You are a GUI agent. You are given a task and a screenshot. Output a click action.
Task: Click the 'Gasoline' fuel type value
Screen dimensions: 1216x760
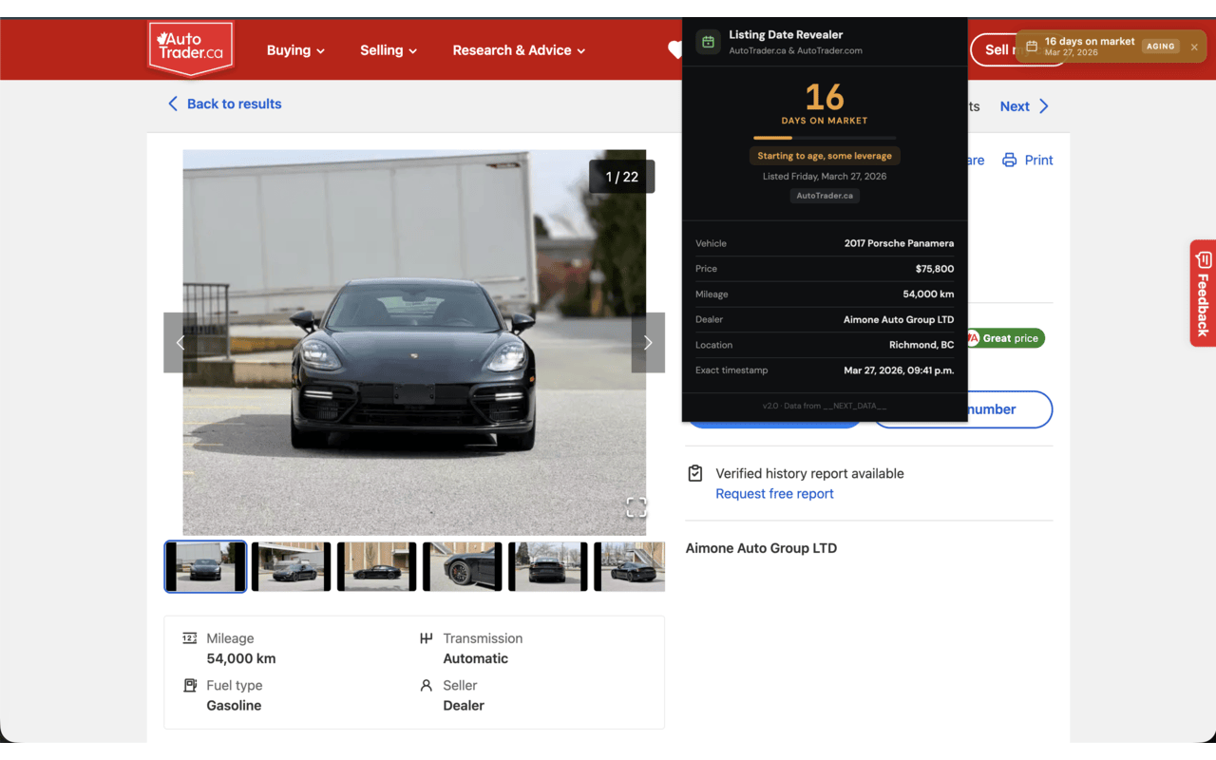click(x=234, y=705)
